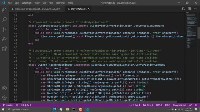Open the Run menu
This screenshot has width=200, height=112.
(51, 3)
